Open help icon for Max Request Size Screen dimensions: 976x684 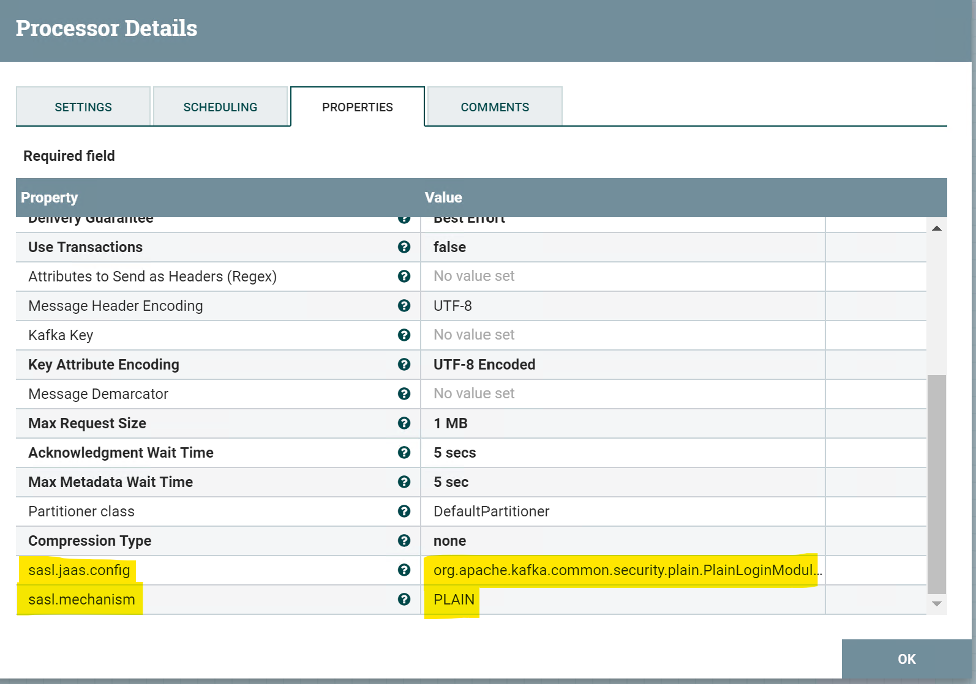404,423
